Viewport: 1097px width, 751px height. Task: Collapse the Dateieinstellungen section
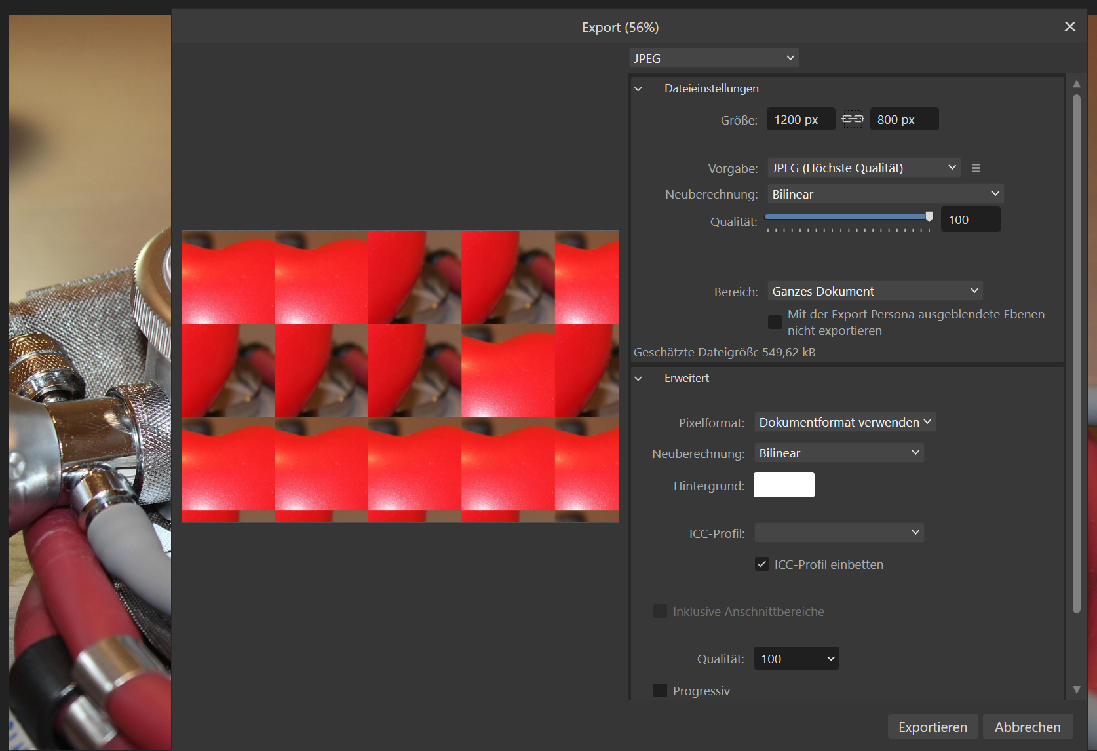click(x=639, y=88)
